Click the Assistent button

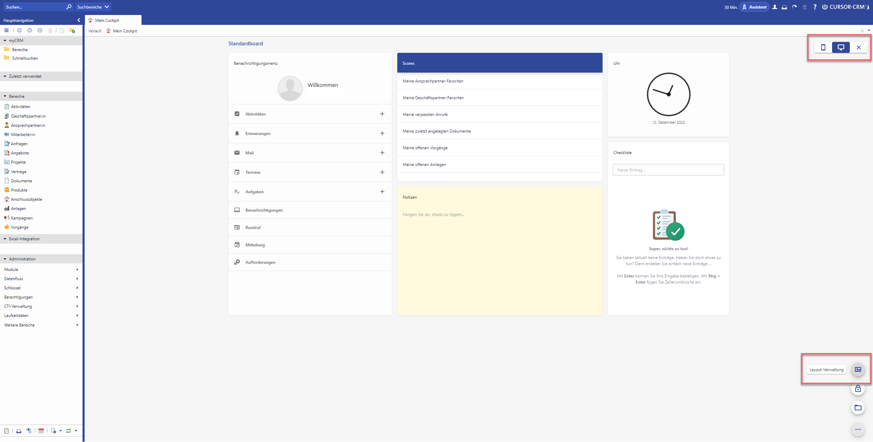click(x=754, y=7)
